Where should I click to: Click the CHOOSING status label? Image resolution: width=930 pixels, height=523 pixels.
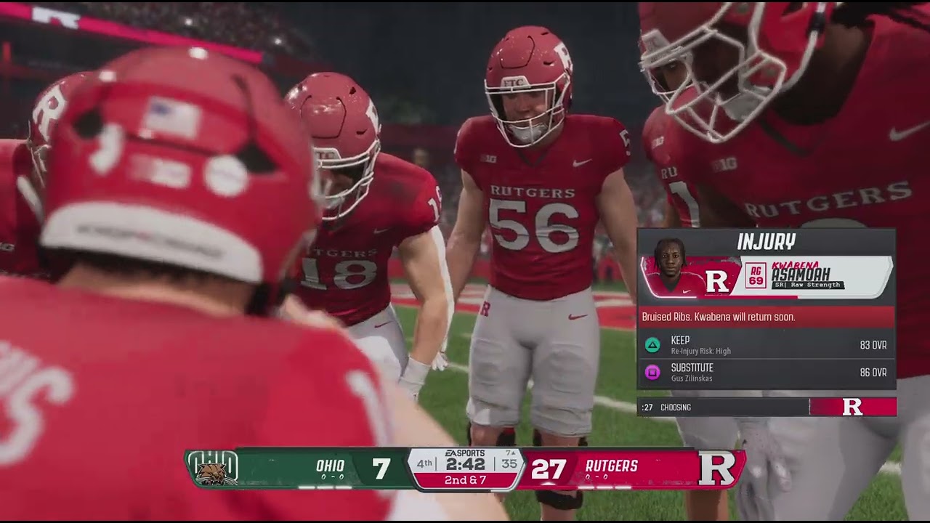pyautogui.click(x=676, y=408)
